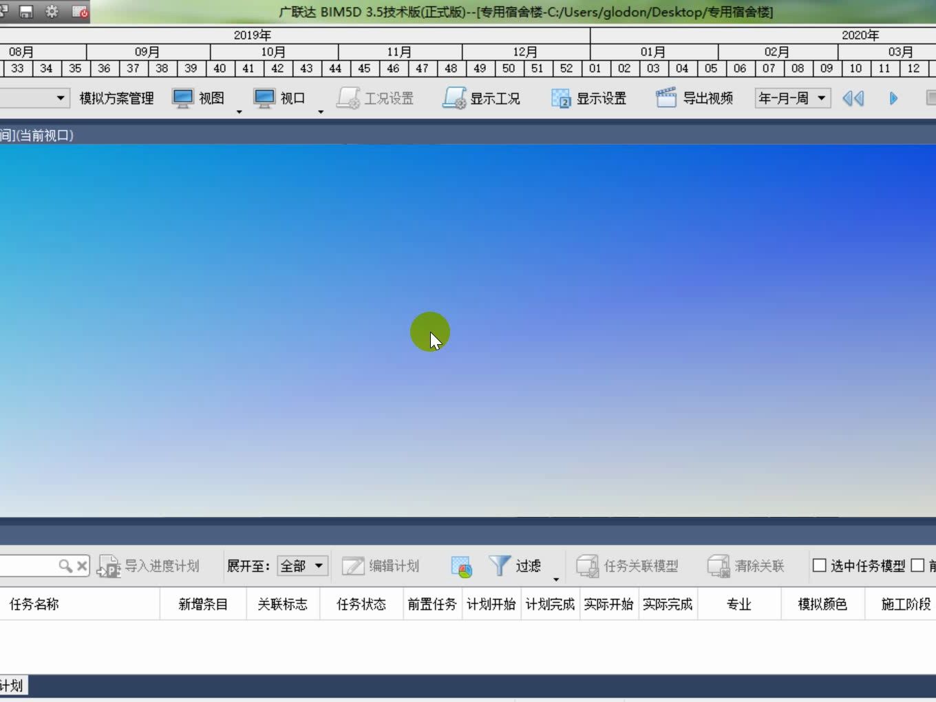The width and height of the screenshot is (936, 702).
Task: Click the 当前视口 viewport title tab
Action: click(x=37, y=136)
